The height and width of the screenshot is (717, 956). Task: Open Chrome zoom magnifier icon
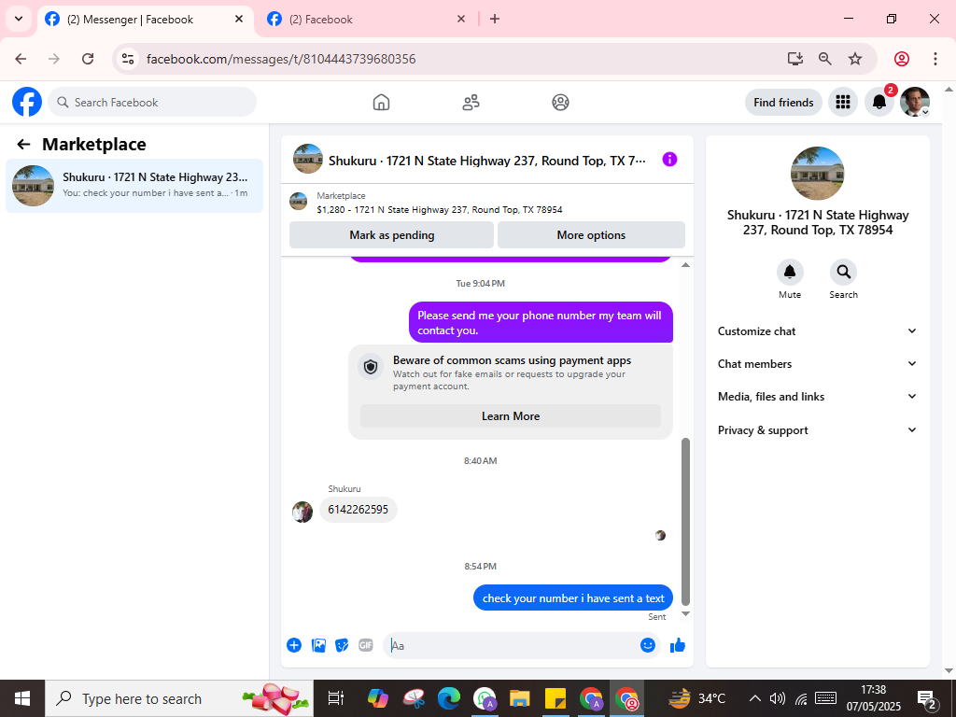[x=825, y=59]
